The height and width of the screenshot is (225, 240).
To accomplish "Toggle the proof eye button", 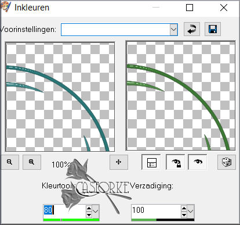I will (198, 162).
